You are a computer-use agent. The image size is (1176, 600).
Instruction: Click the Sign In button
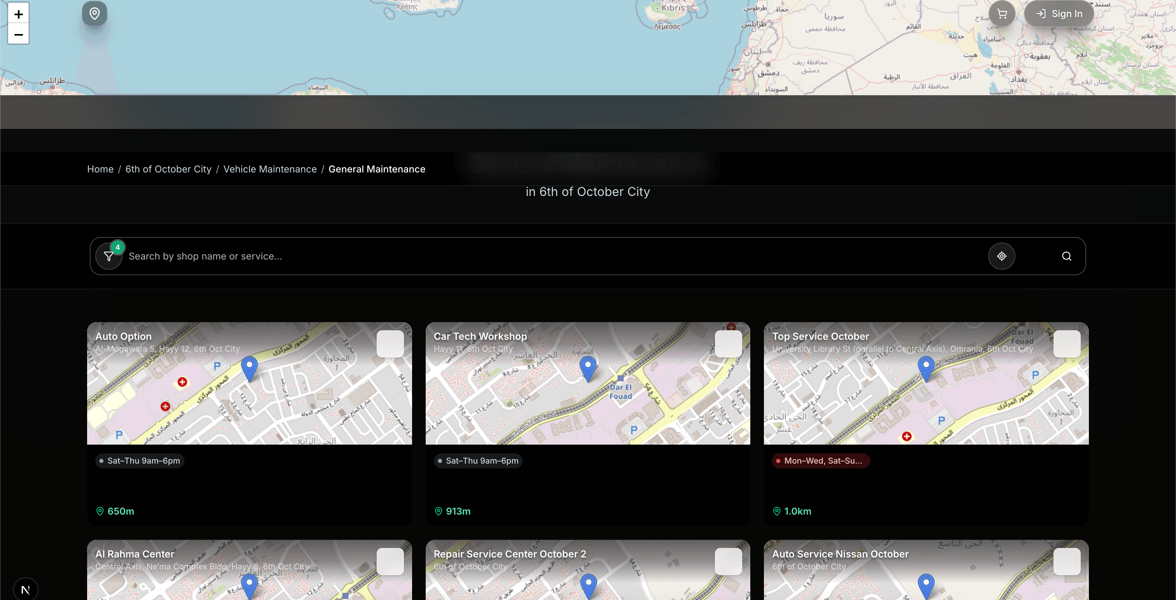click(1059, 14)
